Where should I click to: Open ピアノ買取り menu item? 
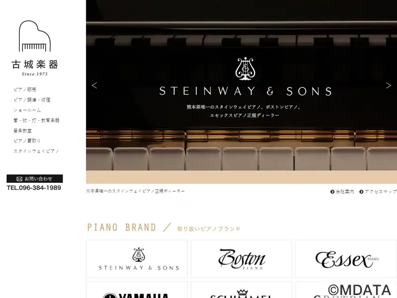pyautogui.click(x=27, y=141)
